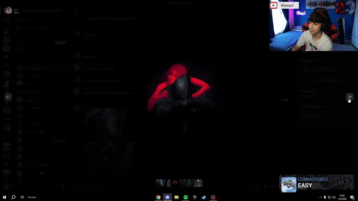Open Spotify from the taskbar

(186, 197)
